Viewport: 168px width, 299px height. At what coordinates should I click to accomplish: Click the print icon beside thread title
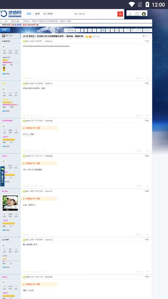[144, 36]
